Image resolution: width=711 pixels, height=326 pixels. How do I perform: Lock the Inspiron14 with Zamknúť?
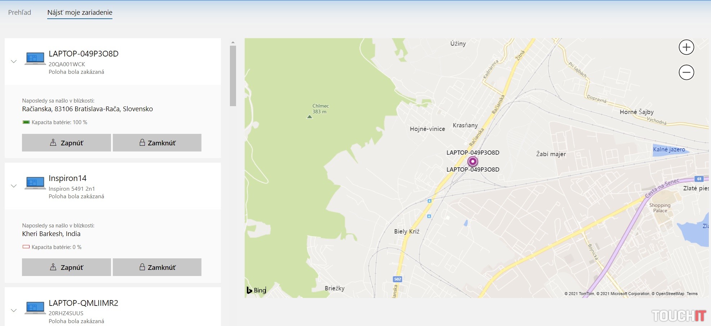(x=157, y=267)
